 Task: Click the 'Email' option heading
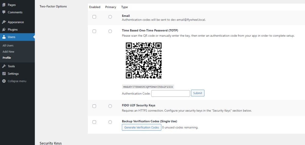[x=126, y=16]
